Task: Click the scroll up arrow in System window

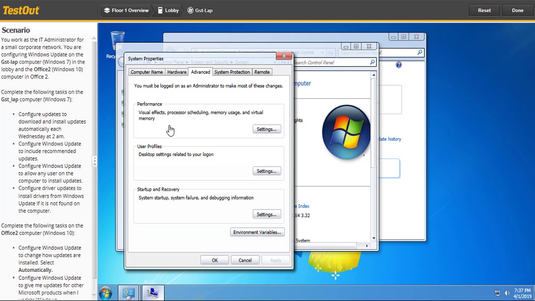Action: click(x=374, y=75)
